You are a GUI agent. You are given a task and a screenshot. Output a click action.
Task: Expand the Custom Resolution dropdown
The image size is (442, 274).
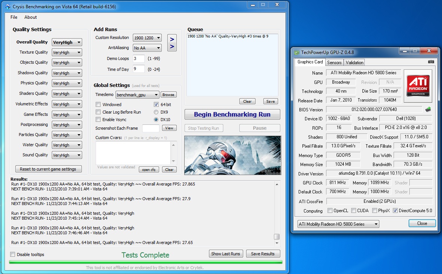coord(147,38)
